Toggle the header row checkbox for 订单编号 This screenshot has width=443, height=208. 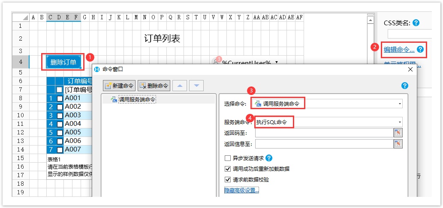click(60, 90)
